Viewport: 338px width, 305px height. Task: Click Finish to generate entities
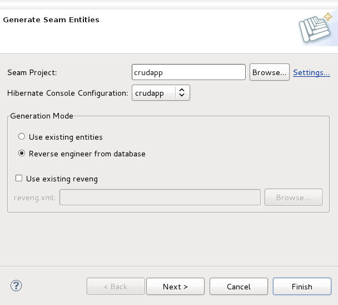(302, 287)
